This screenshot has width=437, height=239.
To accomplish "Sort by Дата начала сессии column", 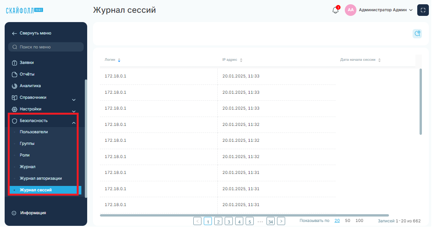I will pyautogui.click(x=379, y=60).
